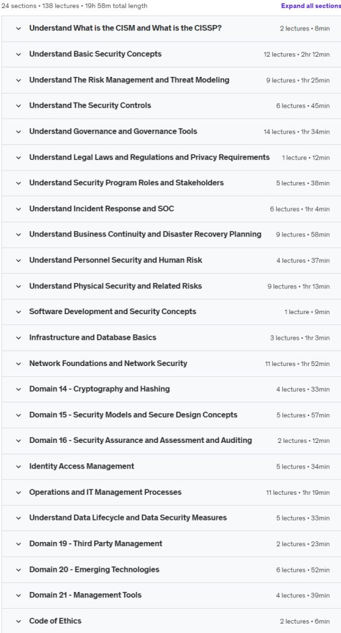Open 'Domain 15 - Security Models' section title
341x633 pixels.
click(x=133, y=415)
